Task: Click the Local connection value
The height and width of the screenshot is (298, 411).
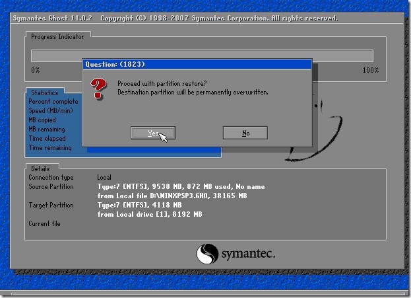Action: [104, 177]
